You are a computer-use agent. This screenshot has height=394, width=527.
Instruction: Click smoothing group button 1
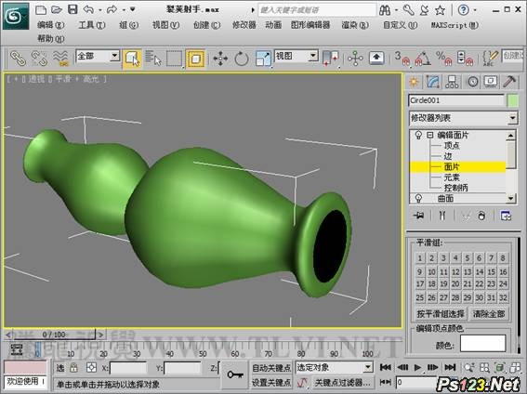coord(420,258)
